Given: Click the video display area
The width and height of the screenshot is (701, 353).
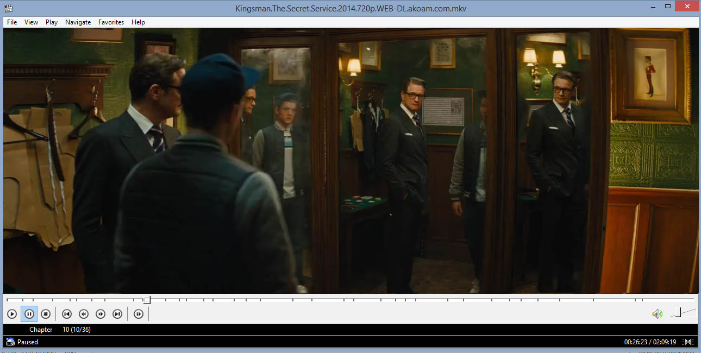Looking at the screenshot, I should click(x=351, y=161).
